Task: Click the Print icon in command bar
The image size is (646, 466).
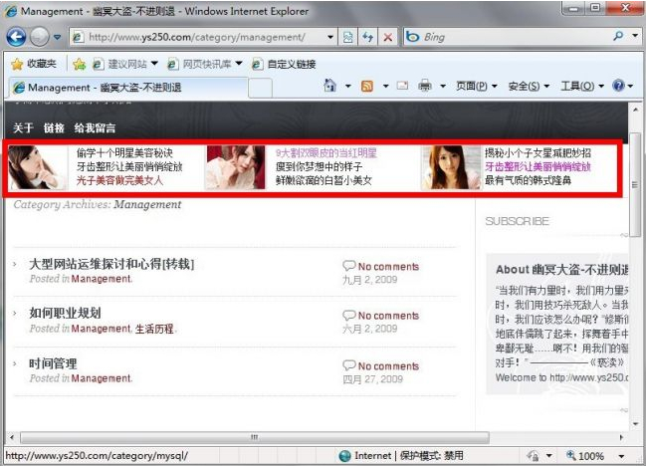Action: [425, 87]
